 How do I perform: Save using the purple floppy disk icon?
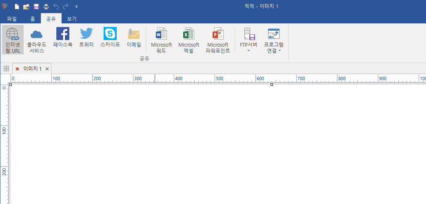click(x=36, y=6)
